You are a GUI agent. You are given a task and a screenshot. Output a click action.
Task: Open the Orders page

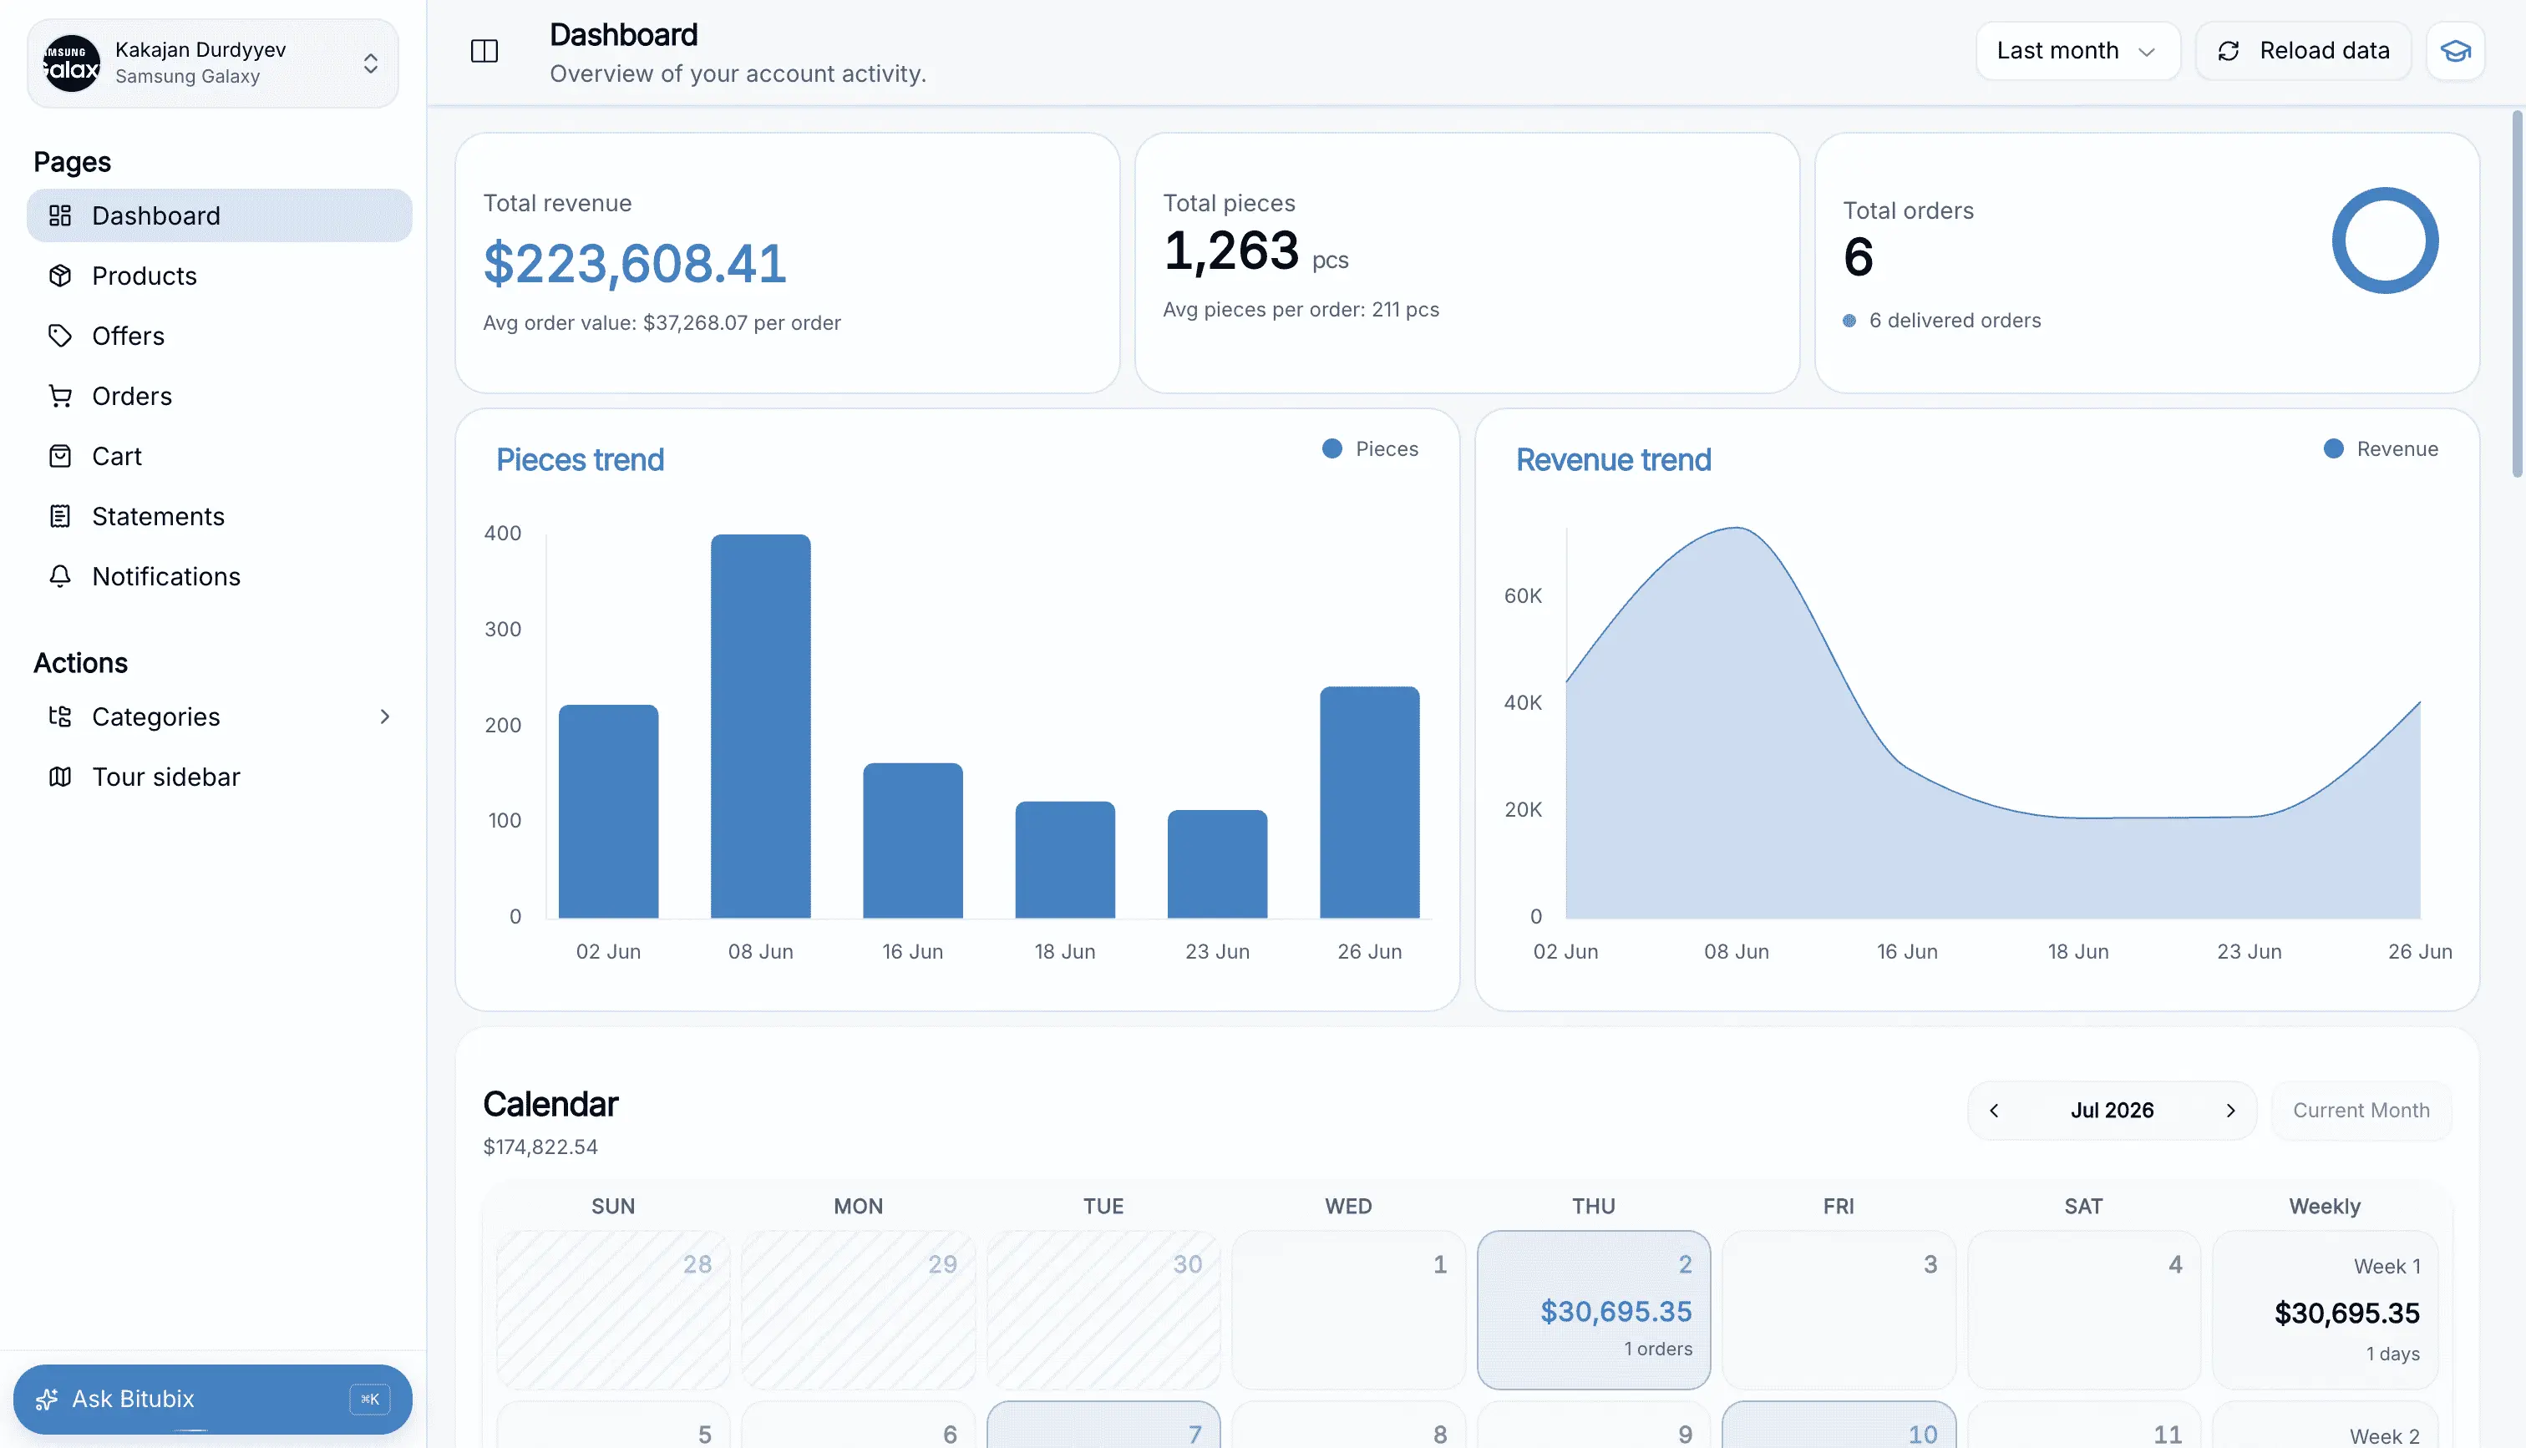[x=220, y=396]
